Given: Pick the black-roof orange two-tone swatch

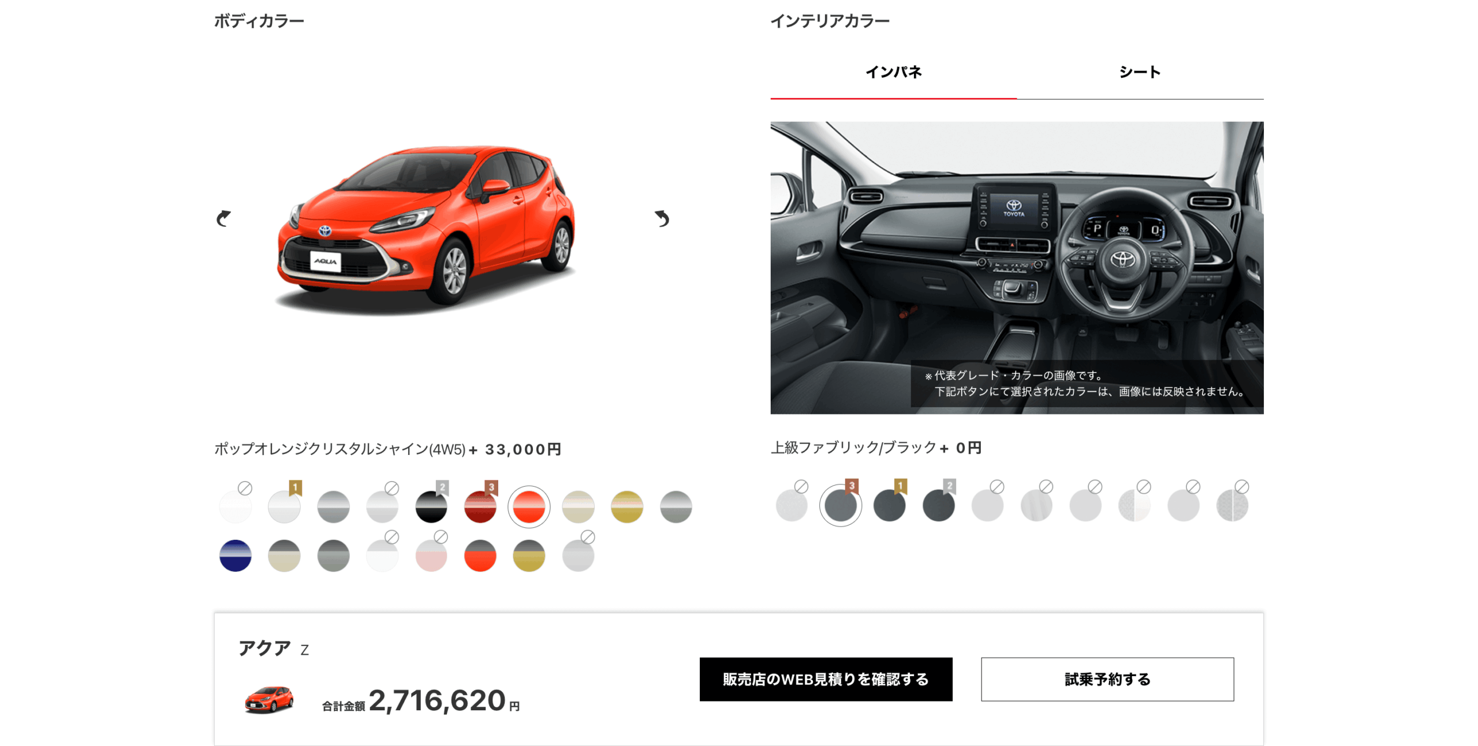Looking at the screenshot, I should tap(480, 555).
